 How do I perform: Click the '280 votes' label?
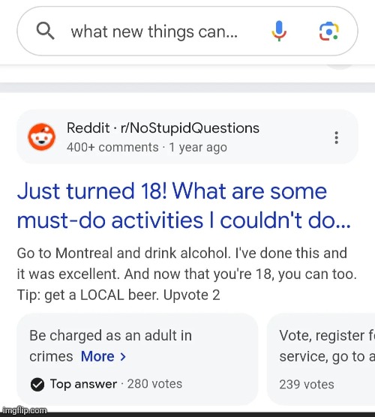pos(154,384)
